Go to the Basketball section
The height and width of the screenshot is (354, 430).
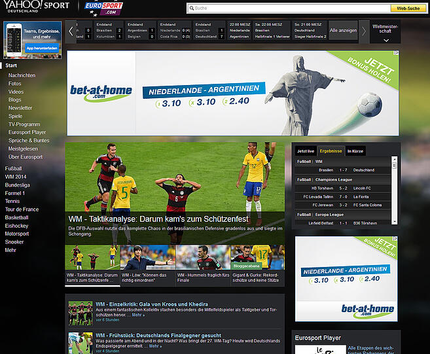pos(17,218)
